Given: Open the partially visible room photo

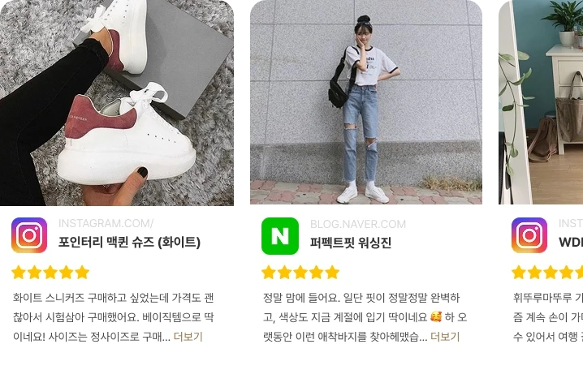Looking at the screenshot, I should point(541,102).
